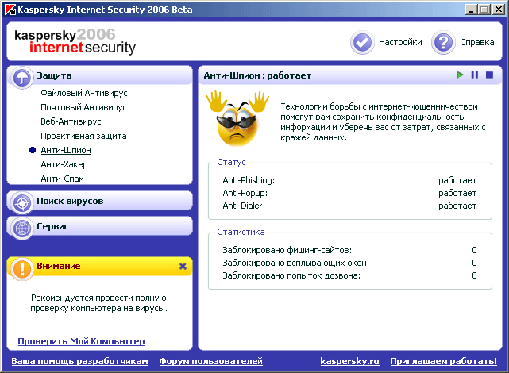Click the Anti-Popup: status label
Screen dimensions: 509x373
tap(245, 193)
